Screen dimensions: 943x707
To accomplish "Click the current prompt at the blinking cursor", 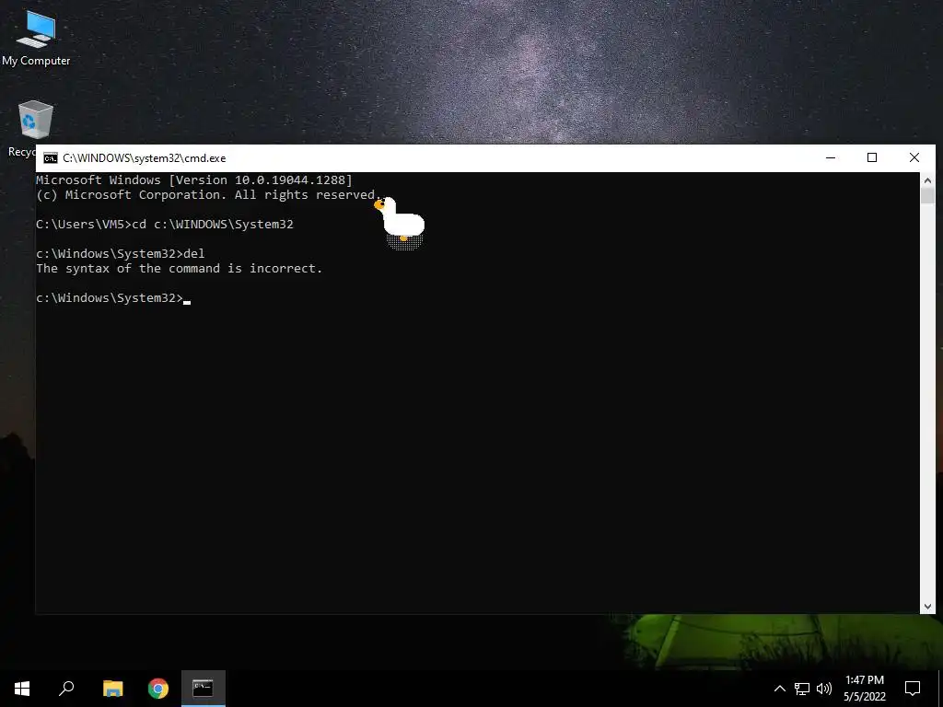I will 113,298.
